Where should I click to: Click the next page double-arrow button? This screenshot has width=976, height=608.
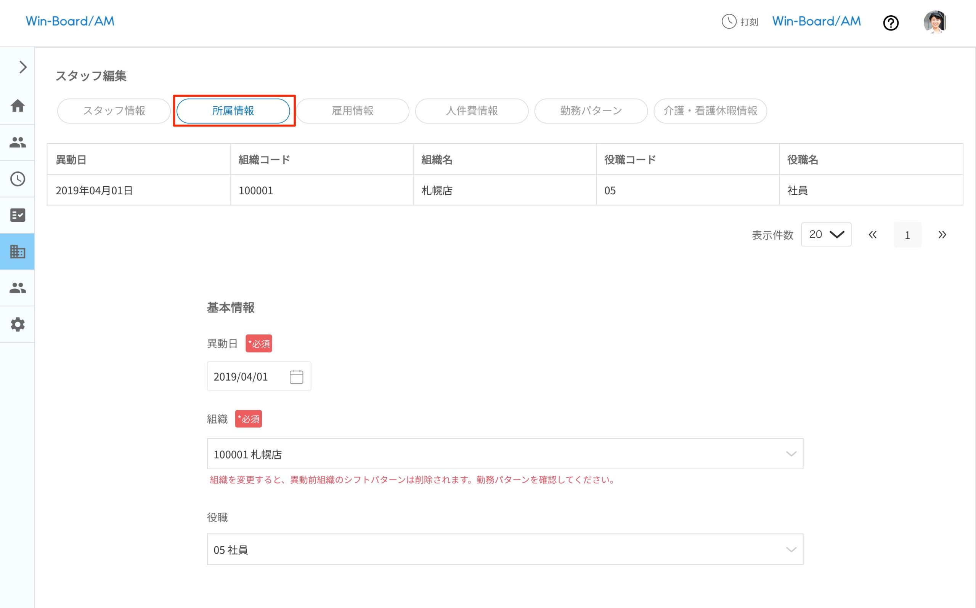pyautogui.click(x=942, y=234)
